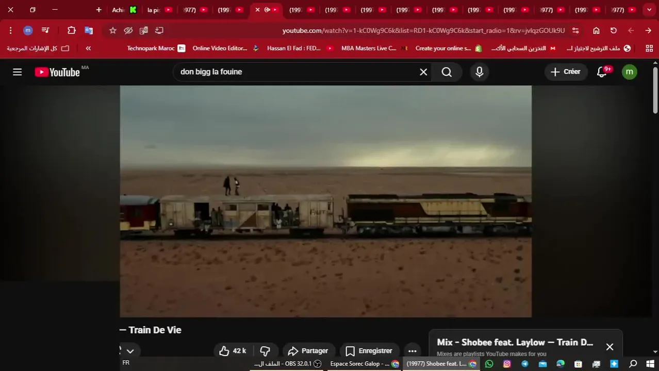Click the page vertical scrollbar thumb
Screen dimensions: 659x371
click(655, 90)
